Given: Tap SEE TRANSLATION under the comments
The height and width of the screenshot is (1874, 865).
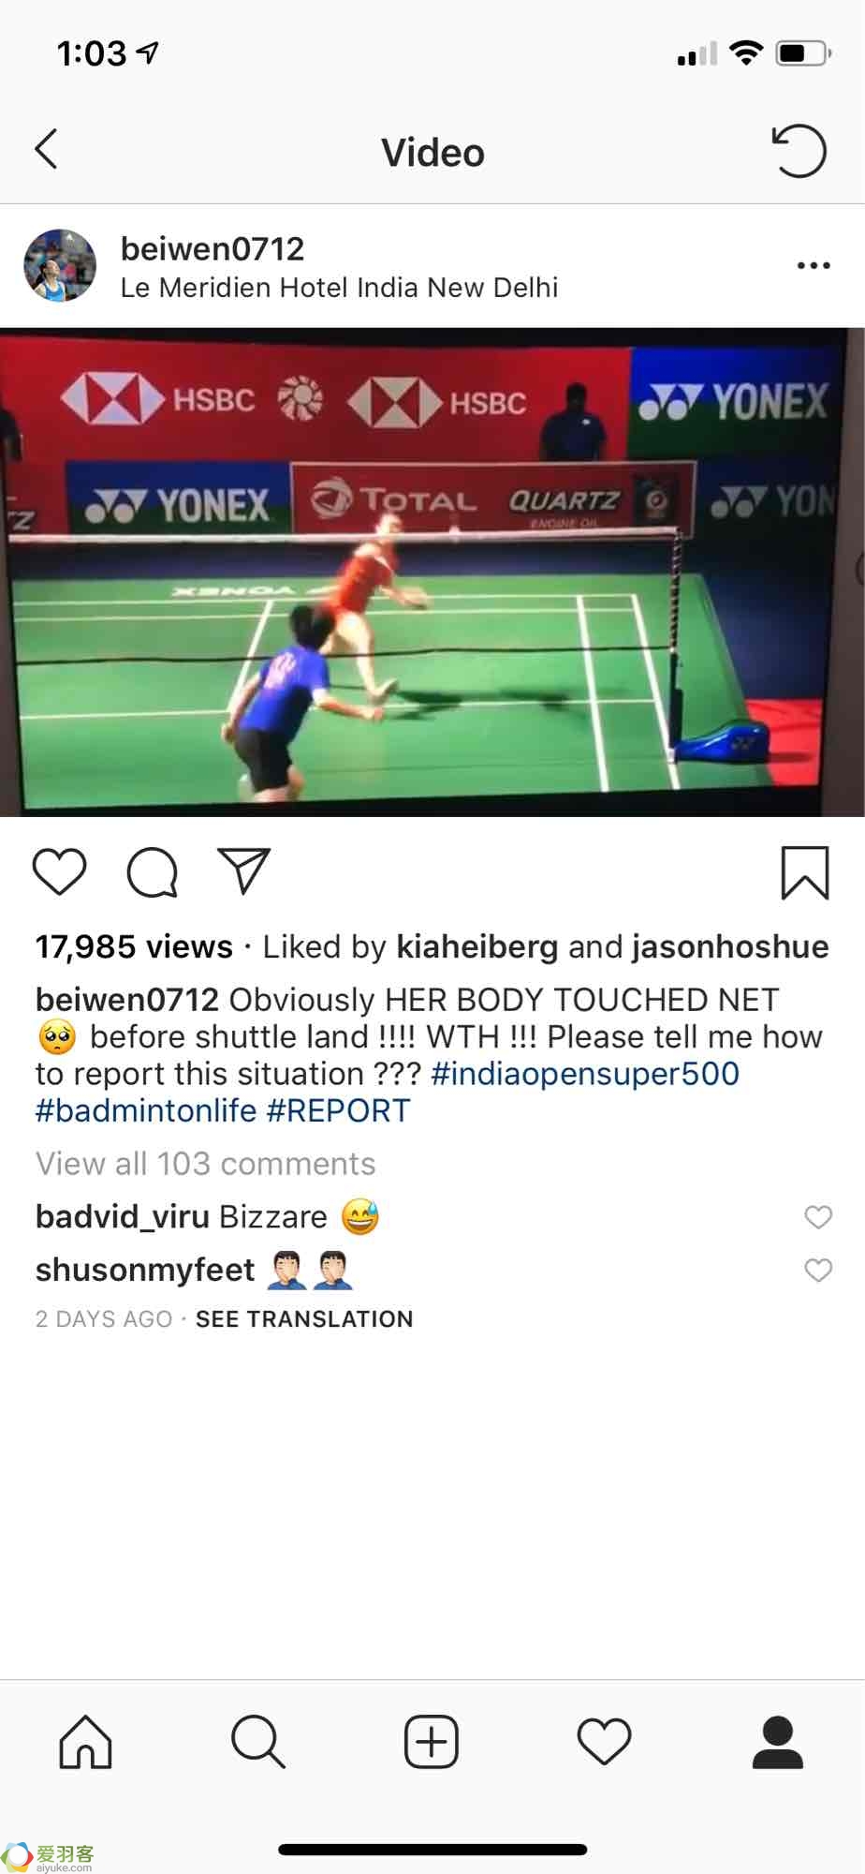Looking at the screenshot, I should pyautogui.click(x=304, y=1319).
